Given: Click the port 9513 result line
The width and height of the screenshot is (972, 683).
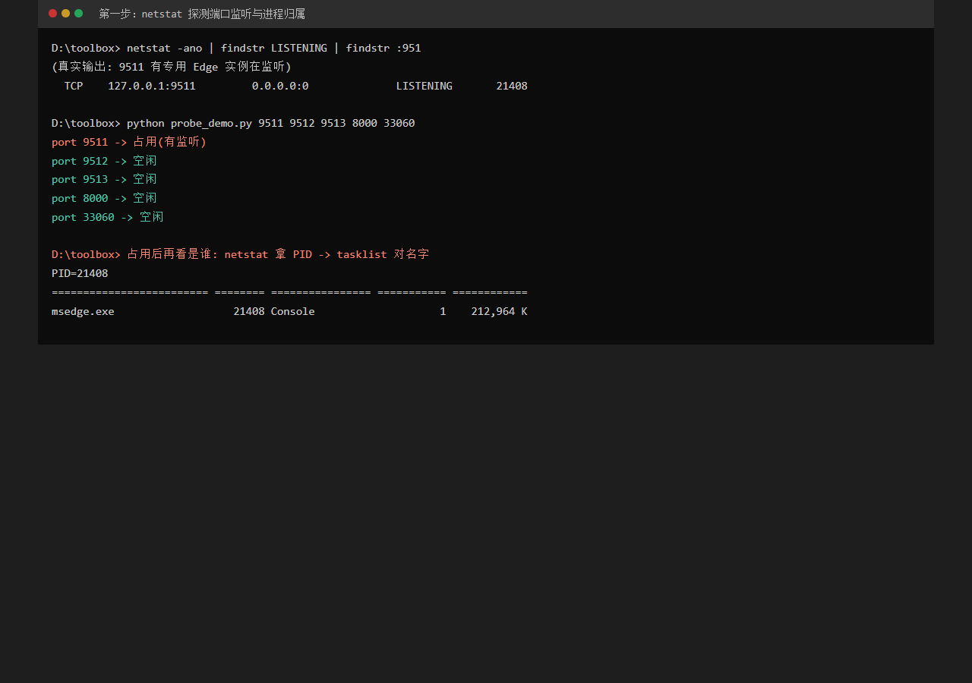Looking at the screenshot, I should pos(104,179).
